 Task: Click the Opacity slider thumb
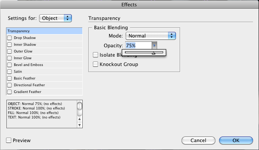(x=153, y=53)
